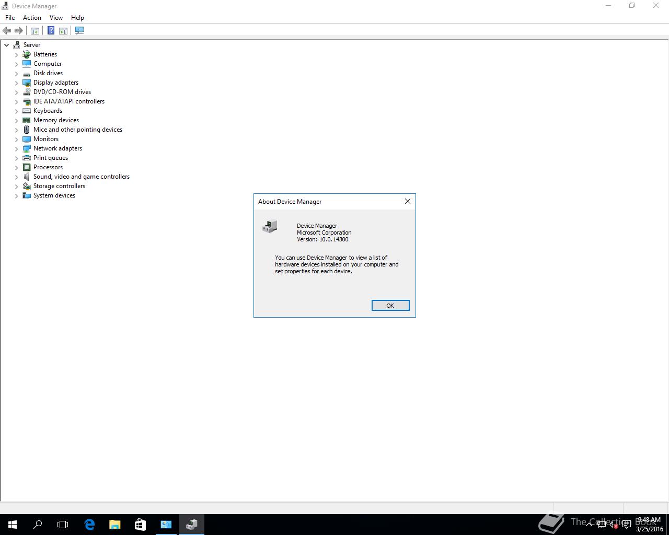
Task: Click the Forward arrow toolbar icon
Action: [x=19, y=31]
